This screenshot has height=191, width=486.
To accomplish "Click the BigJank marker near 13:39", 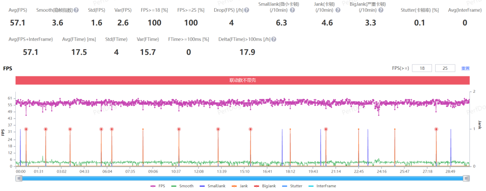I will click(218, 129).
